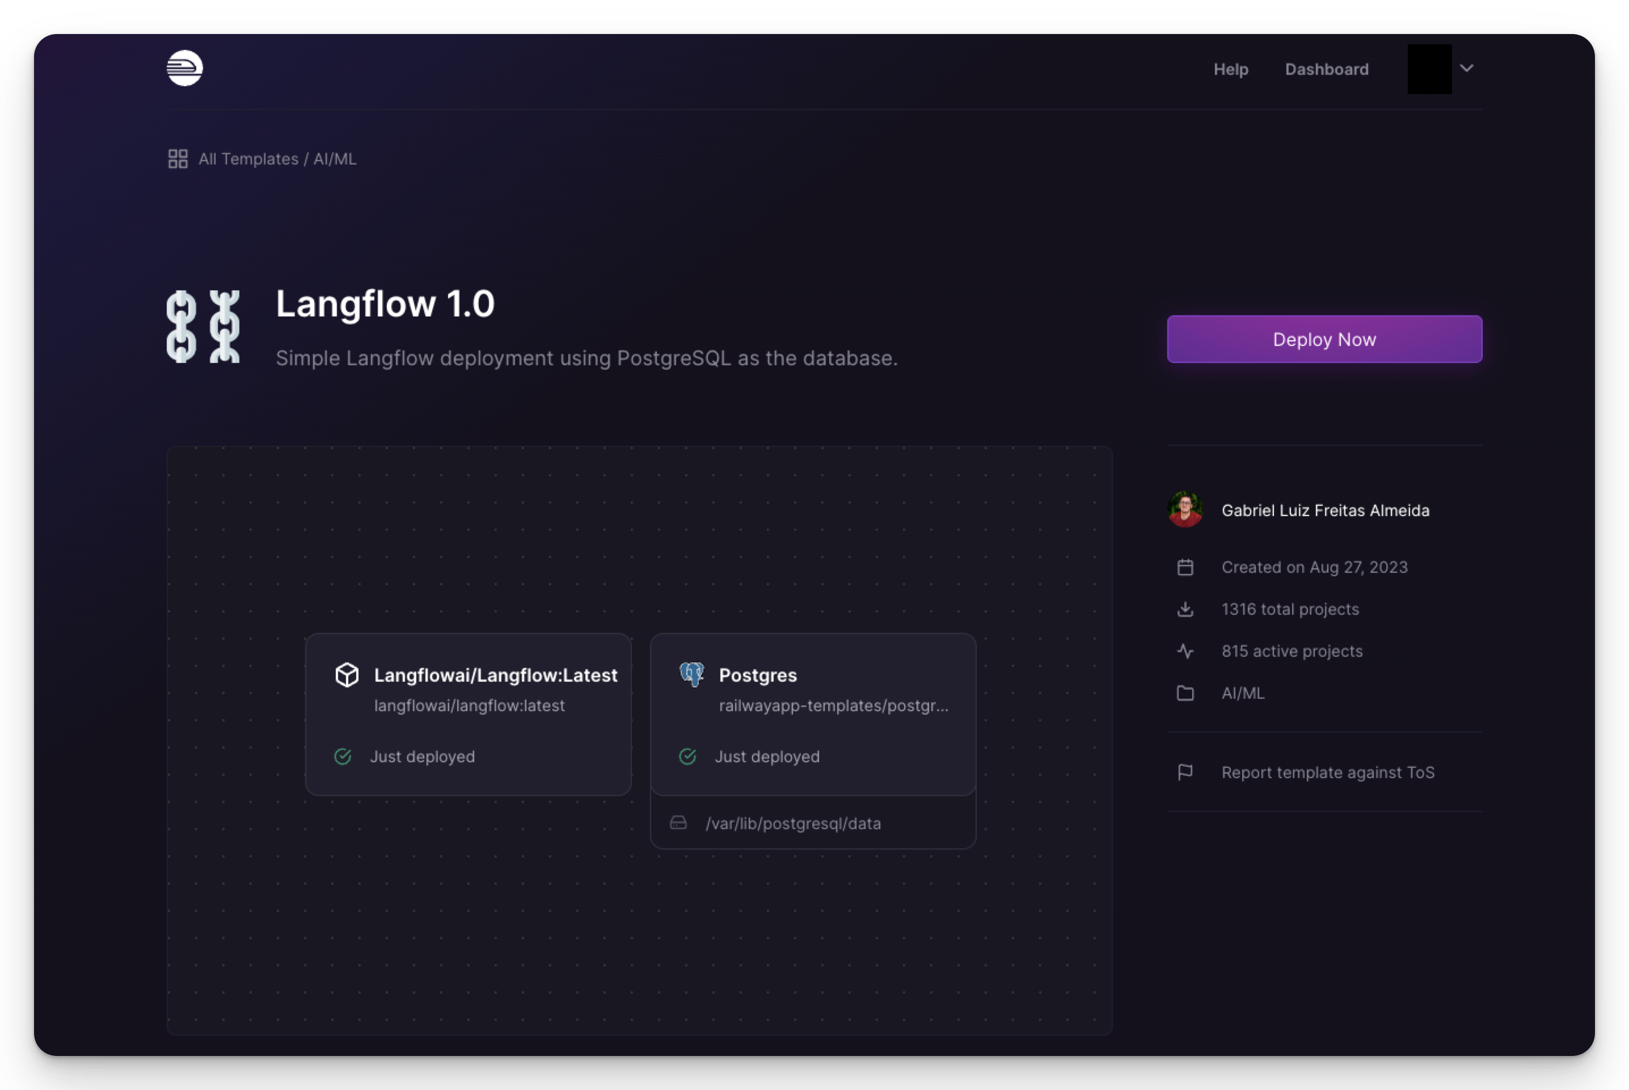Click Langflow service green check status icon
Viewport: 1629px width, 1090px height.
click(343, 757)
